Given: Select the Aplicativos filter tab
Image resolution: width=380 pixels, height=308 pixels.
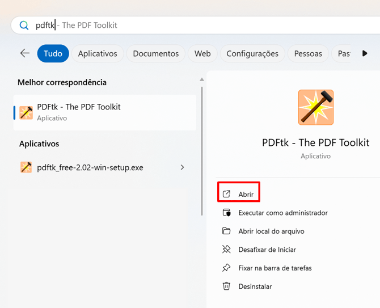Looking at the screenshot, I should 98,53.
